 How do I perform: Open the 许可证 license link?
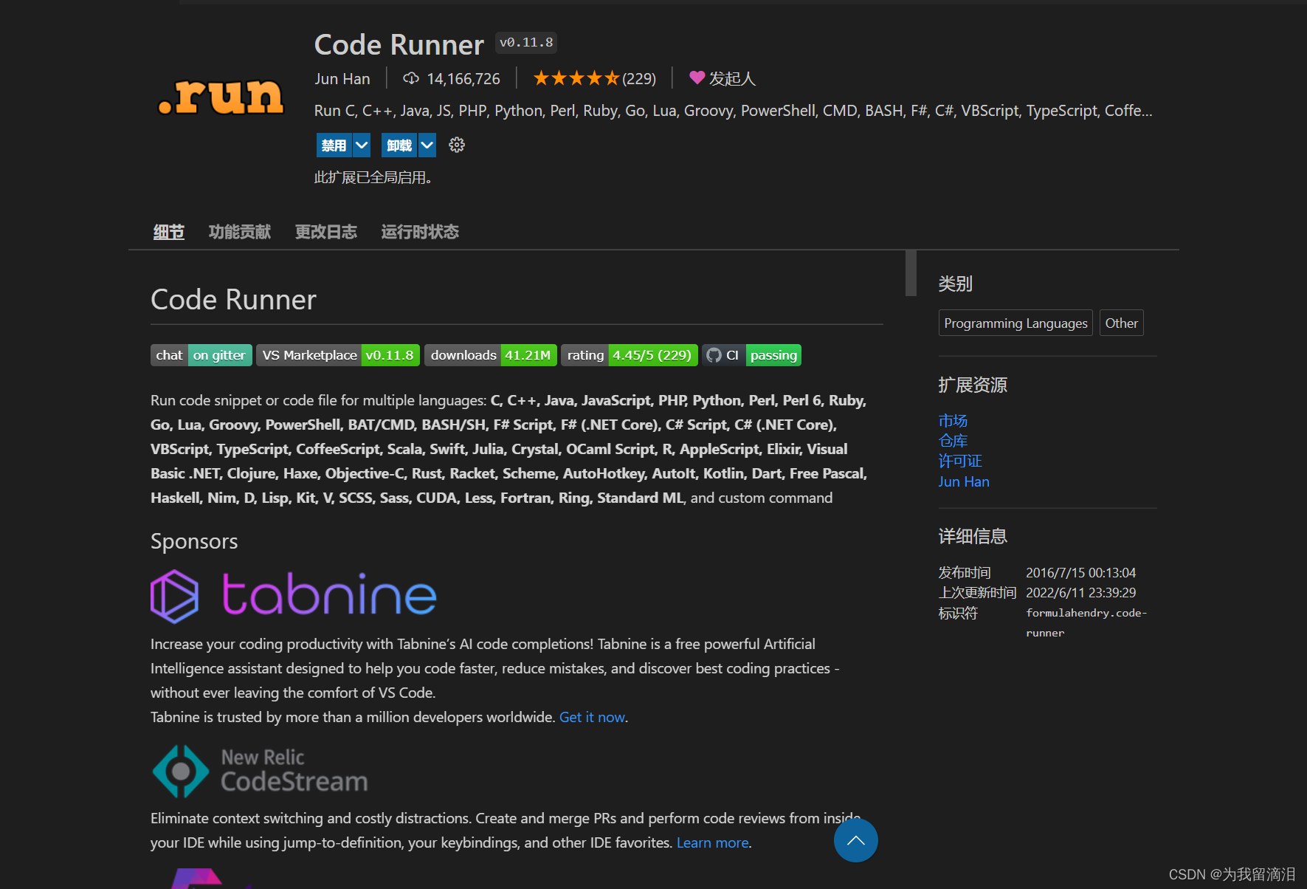pyautogui.click(x=960, y=461)
